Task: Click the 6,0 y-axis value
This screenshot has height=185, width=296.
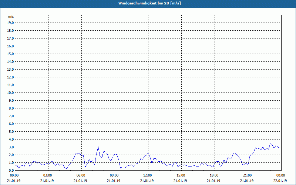Action: point(11,124)
